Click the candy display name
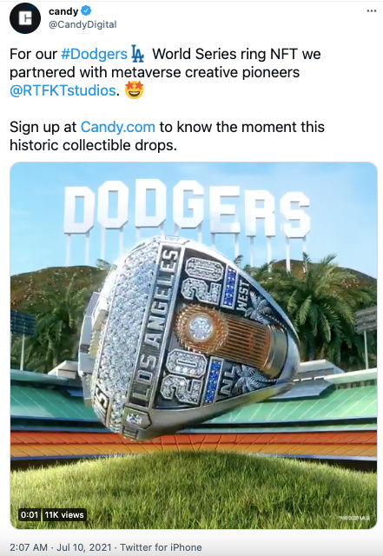The image size is (383, 556). [x=63, y=11]
